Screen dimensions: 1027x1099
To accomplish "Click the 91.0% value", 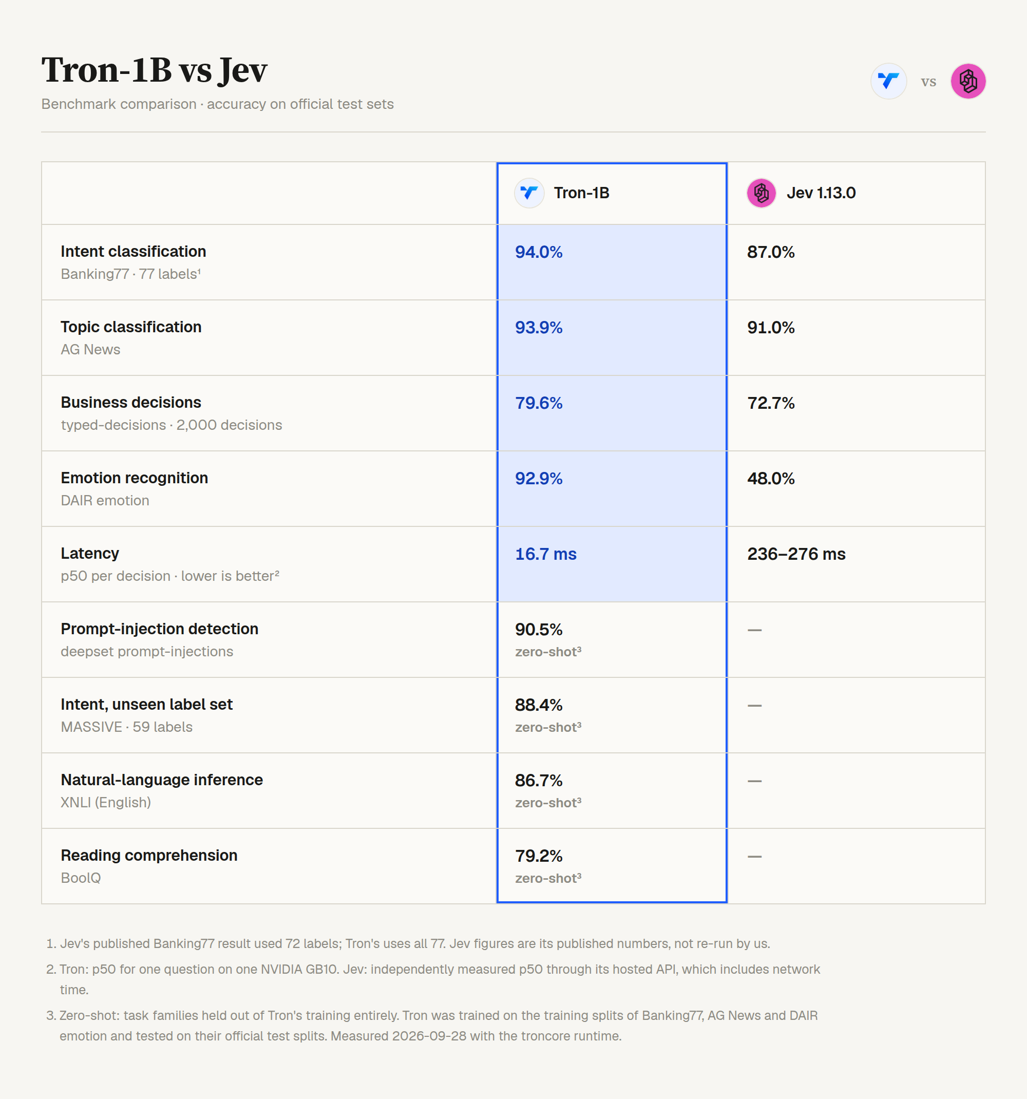I will [771, 328].
